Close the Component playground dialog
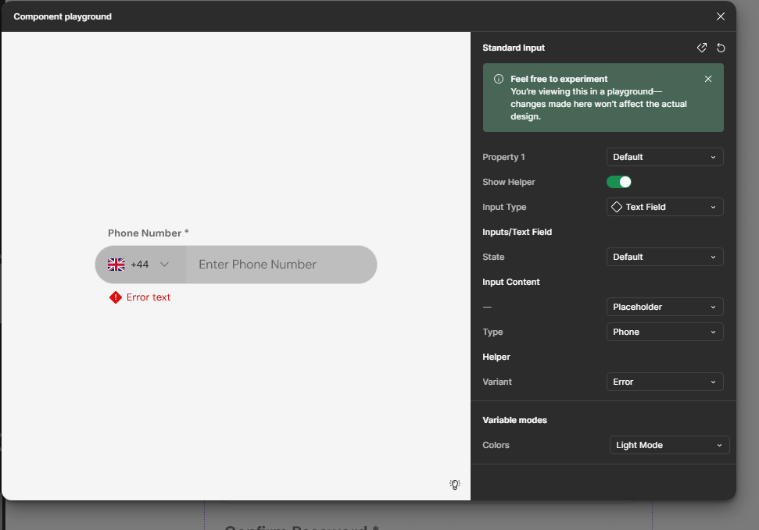This screenshot has width=759, height=530. 720,16
